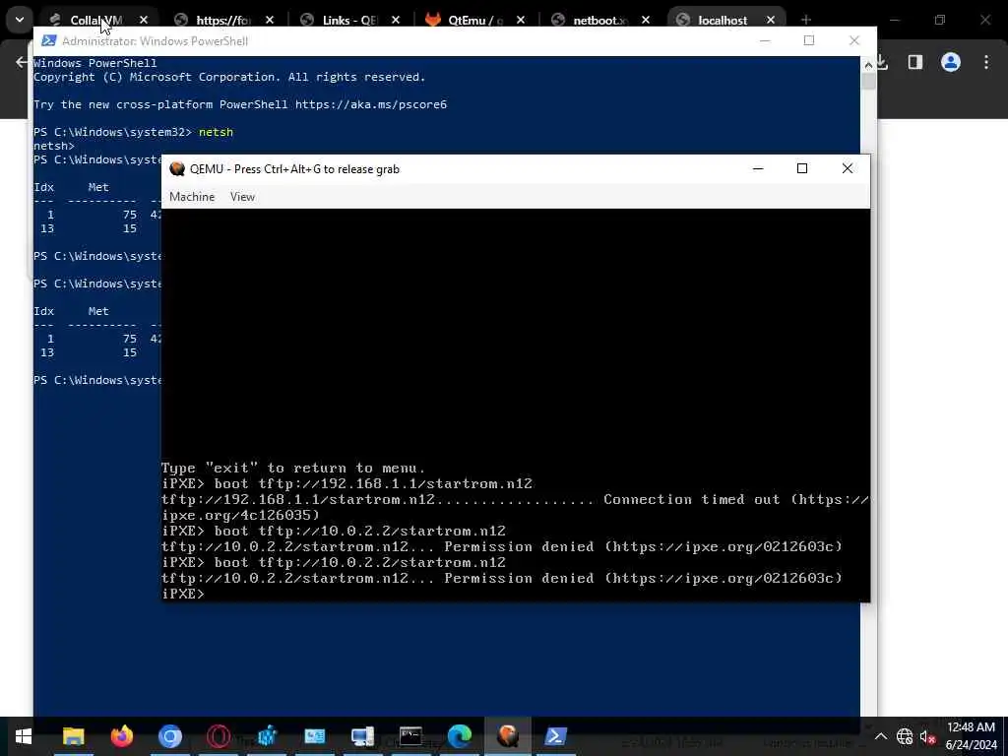Open the browser three-dot menu
Image resolution: width=1008 pixels, height=756 pixels.
986,62
